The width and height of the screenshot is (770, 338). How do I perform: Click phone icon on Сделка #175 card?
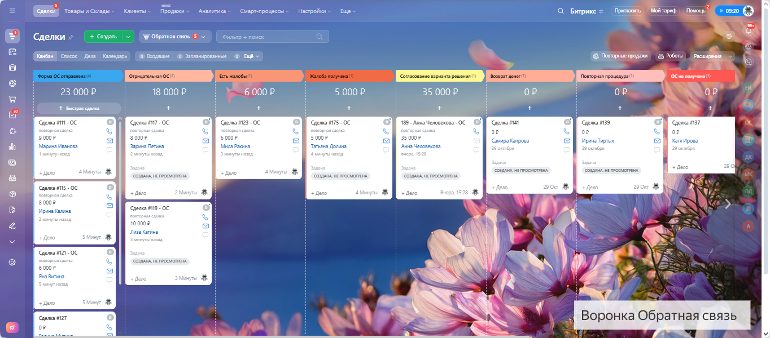click(386, 131)
